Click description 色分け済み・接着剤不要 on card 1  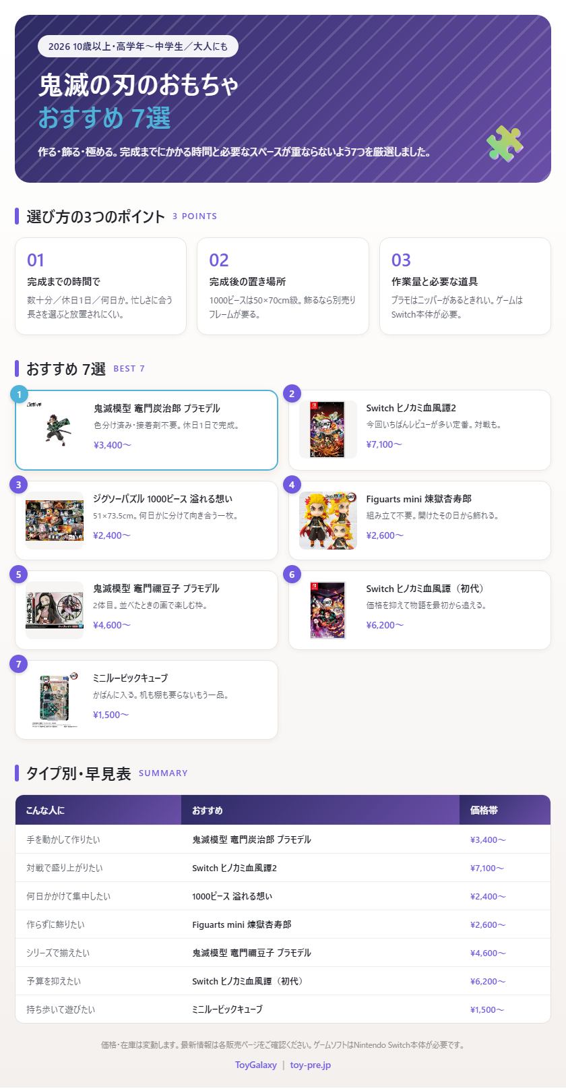(x=166, y=425)
